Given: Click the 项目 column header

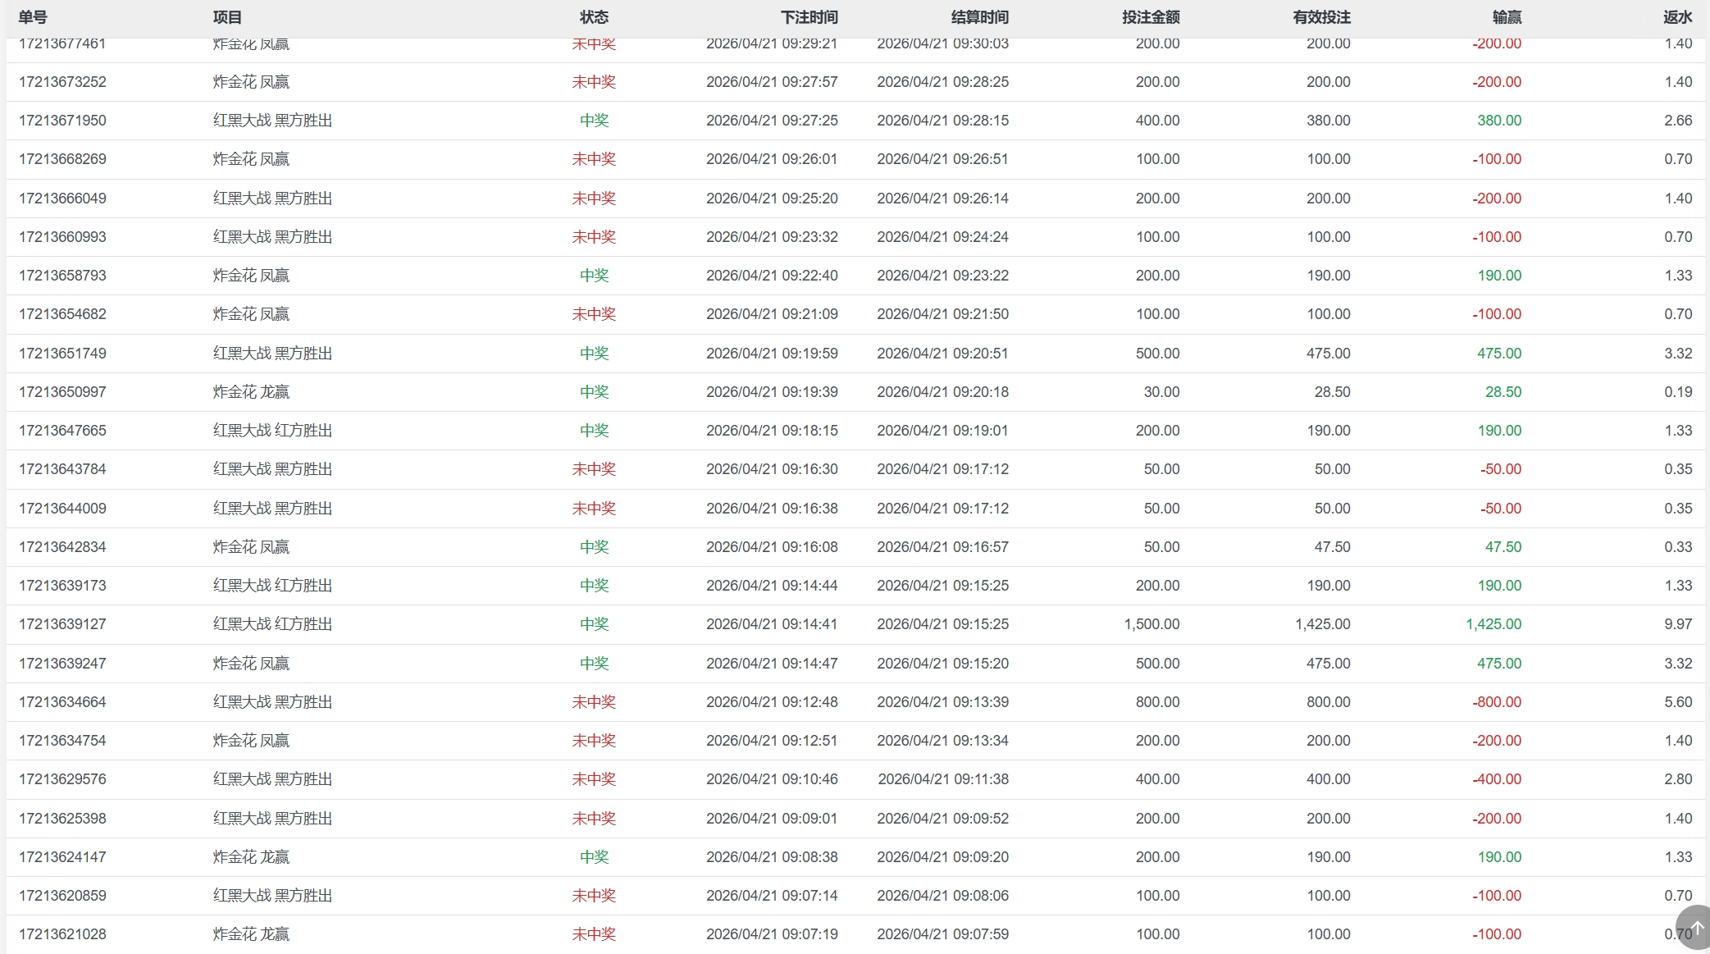Looking at the screenshot, I should (227, 17).
